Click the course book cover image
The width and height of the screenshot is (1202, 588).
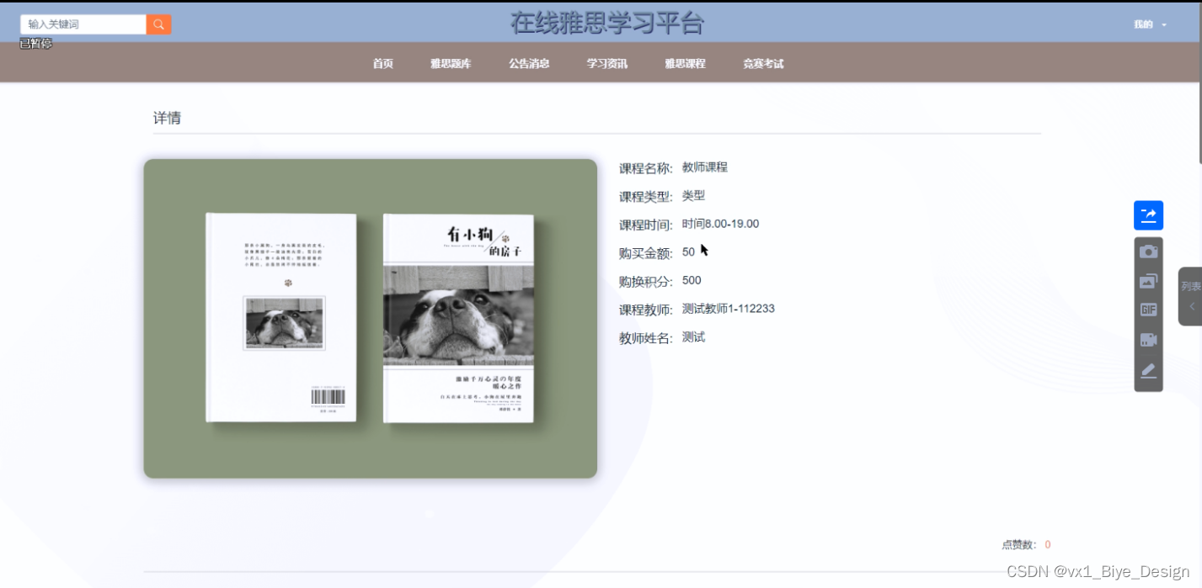coord(371,319)
